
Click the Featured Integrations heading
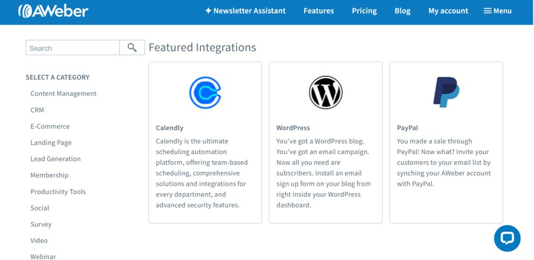tap(202, 47)
